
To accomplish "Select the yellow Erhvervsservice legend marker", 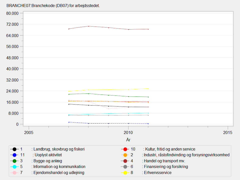I will [125, 173].
